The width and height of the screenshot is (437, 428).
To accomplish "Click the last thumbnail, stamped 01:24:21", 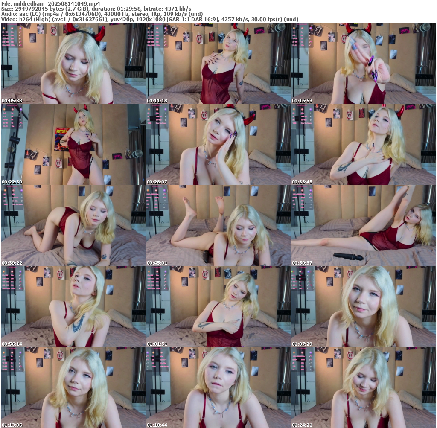I will click(363, 387).
